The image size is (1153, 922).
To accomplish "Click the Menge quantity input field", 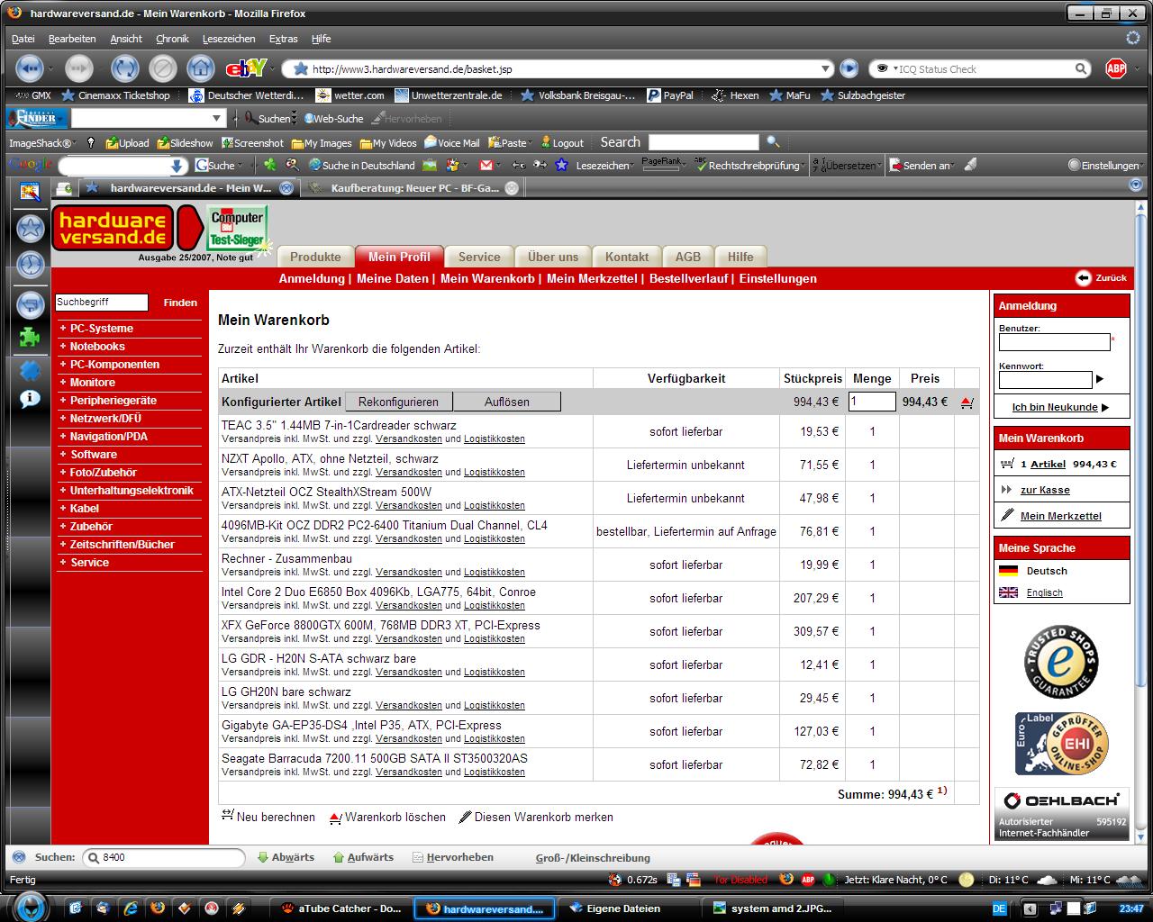I will (872, 402).
